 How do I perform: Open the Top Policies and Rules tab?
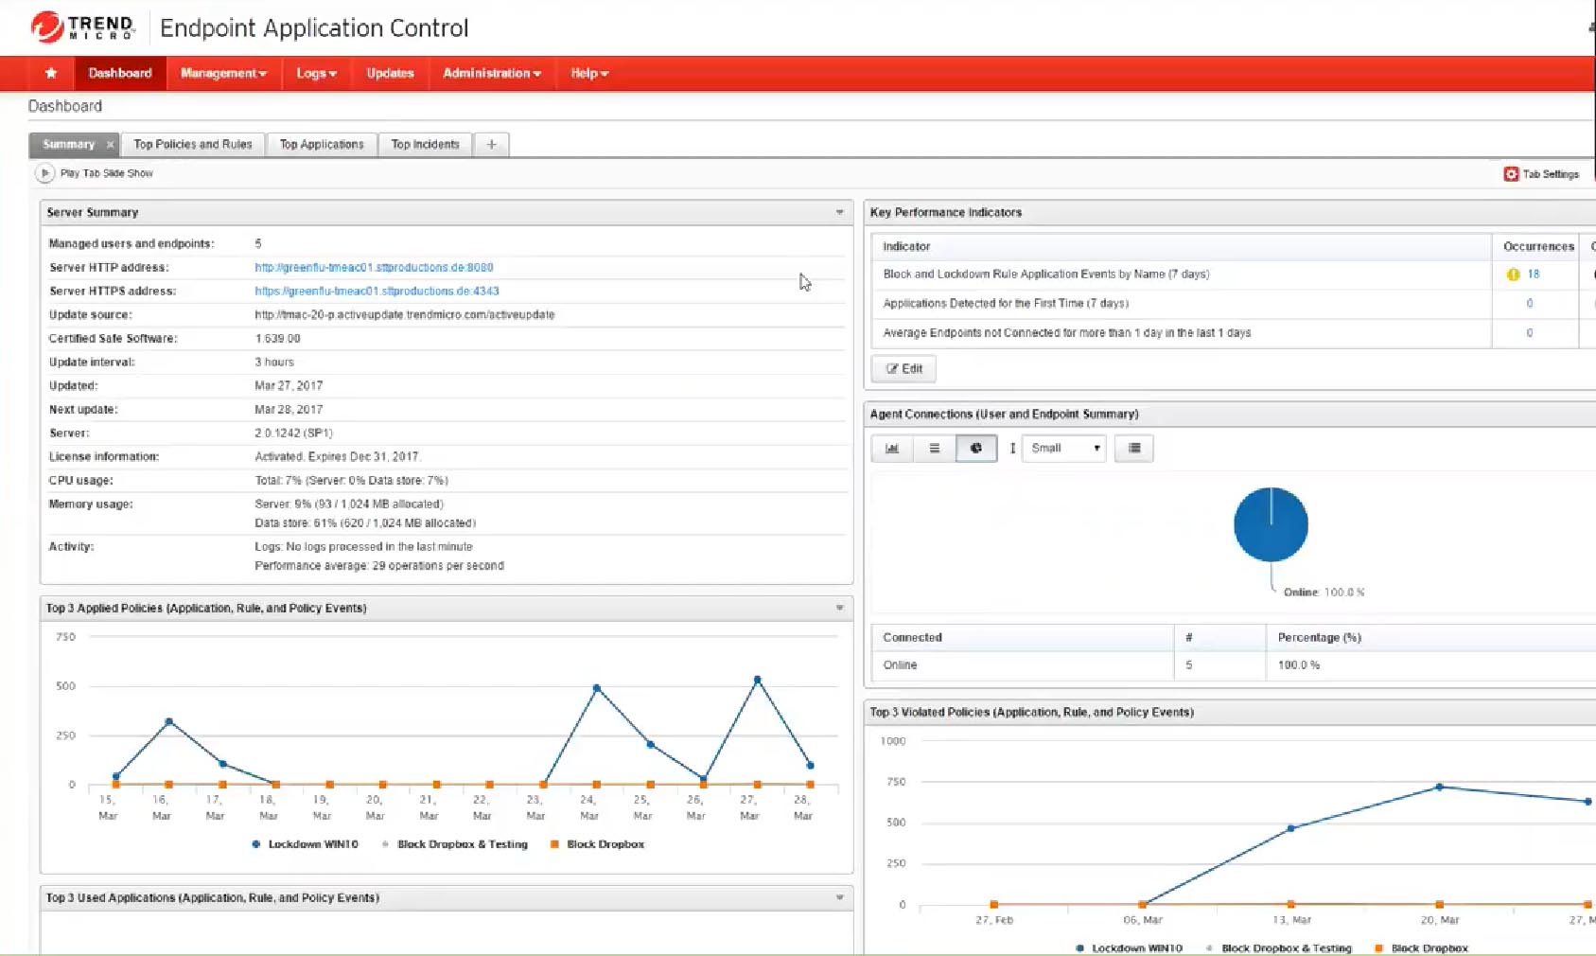pos(193,145)
